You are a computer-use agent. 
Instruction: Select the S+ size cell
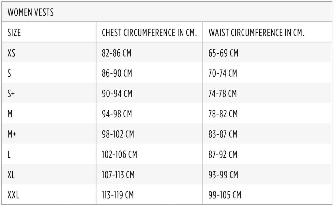click(11, 94)
